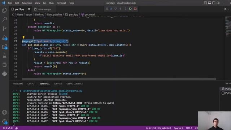Screen dimensions: 231x130
Task: Switch to the PROBLEMS panel tab
Action: tap(18, 84)
